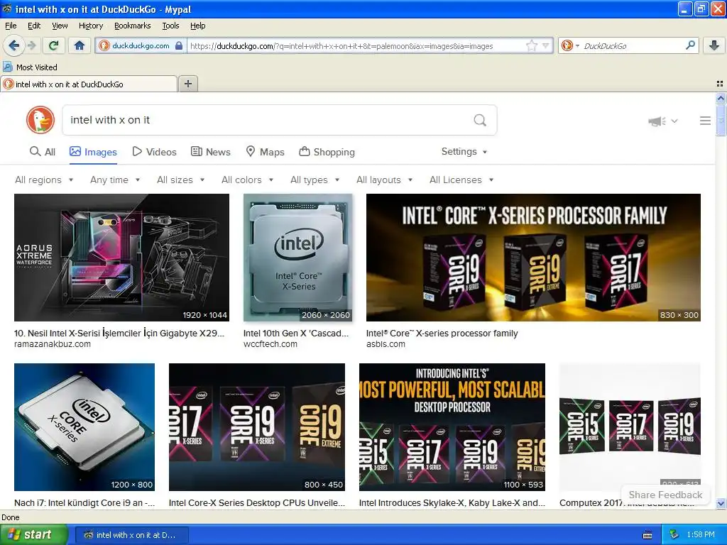Open the Computex 2017 white background image
The width and height of the screenshot is (727, 545).
click(630, 426)
